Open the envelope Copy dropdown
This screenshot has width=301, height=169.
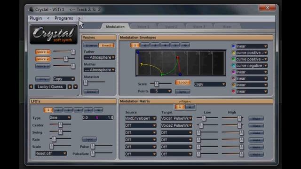click(x=210, y=84)
